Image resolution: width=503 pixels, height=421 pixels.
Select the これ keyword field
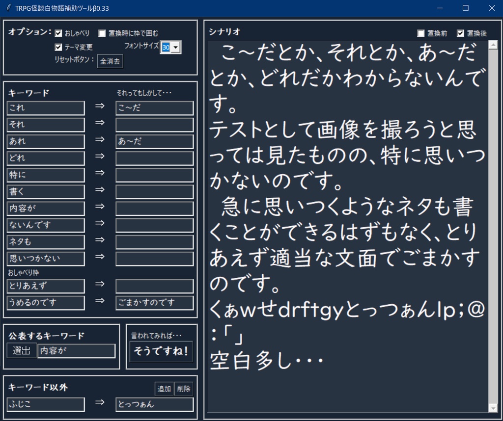coord(45,107)
